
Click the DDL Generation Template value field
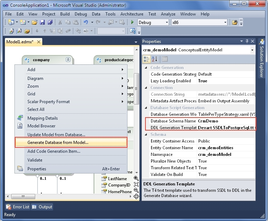click(226, 128)
